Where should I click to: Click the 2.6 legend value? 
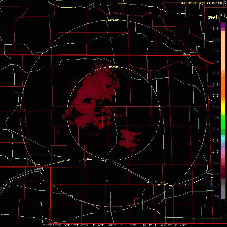click(x=216, y=129)
